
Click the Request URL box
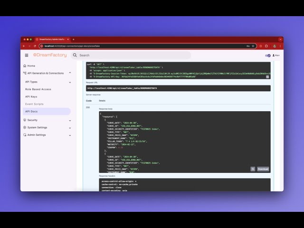click(178, 88)
